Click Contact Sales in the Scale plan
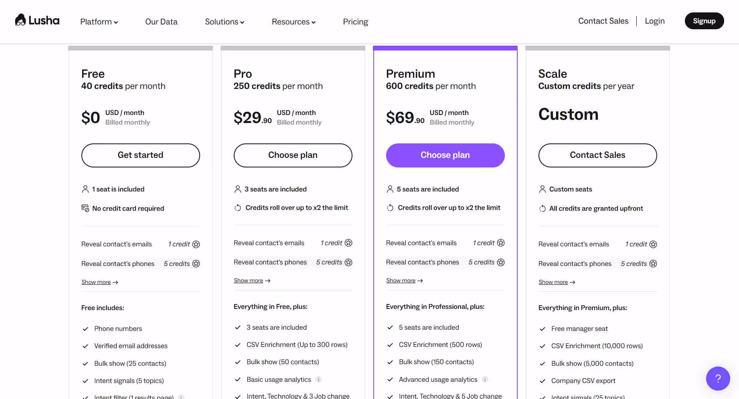This screenshot has width=739, height=399. click(597, 155)
